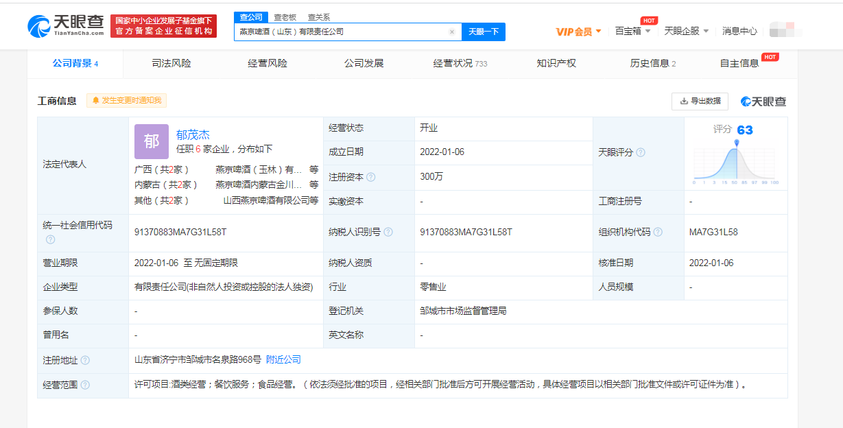Clear the search box with the X icon

(x=451, y=32)
